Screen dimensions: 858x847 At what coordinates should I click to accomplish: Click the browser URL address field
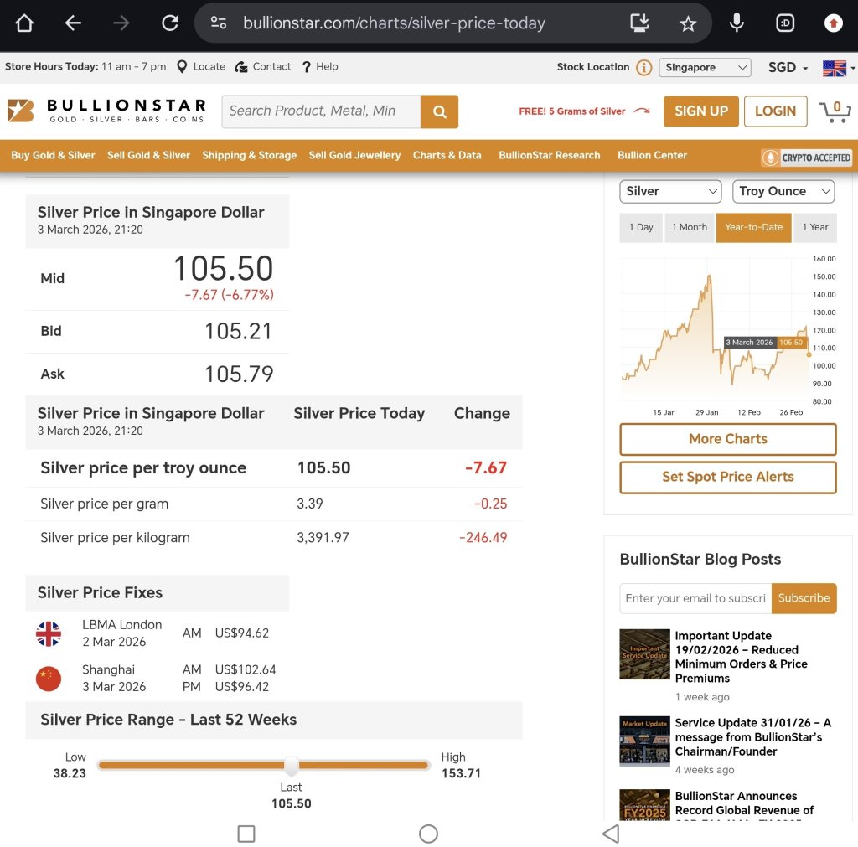pos(394,23)
